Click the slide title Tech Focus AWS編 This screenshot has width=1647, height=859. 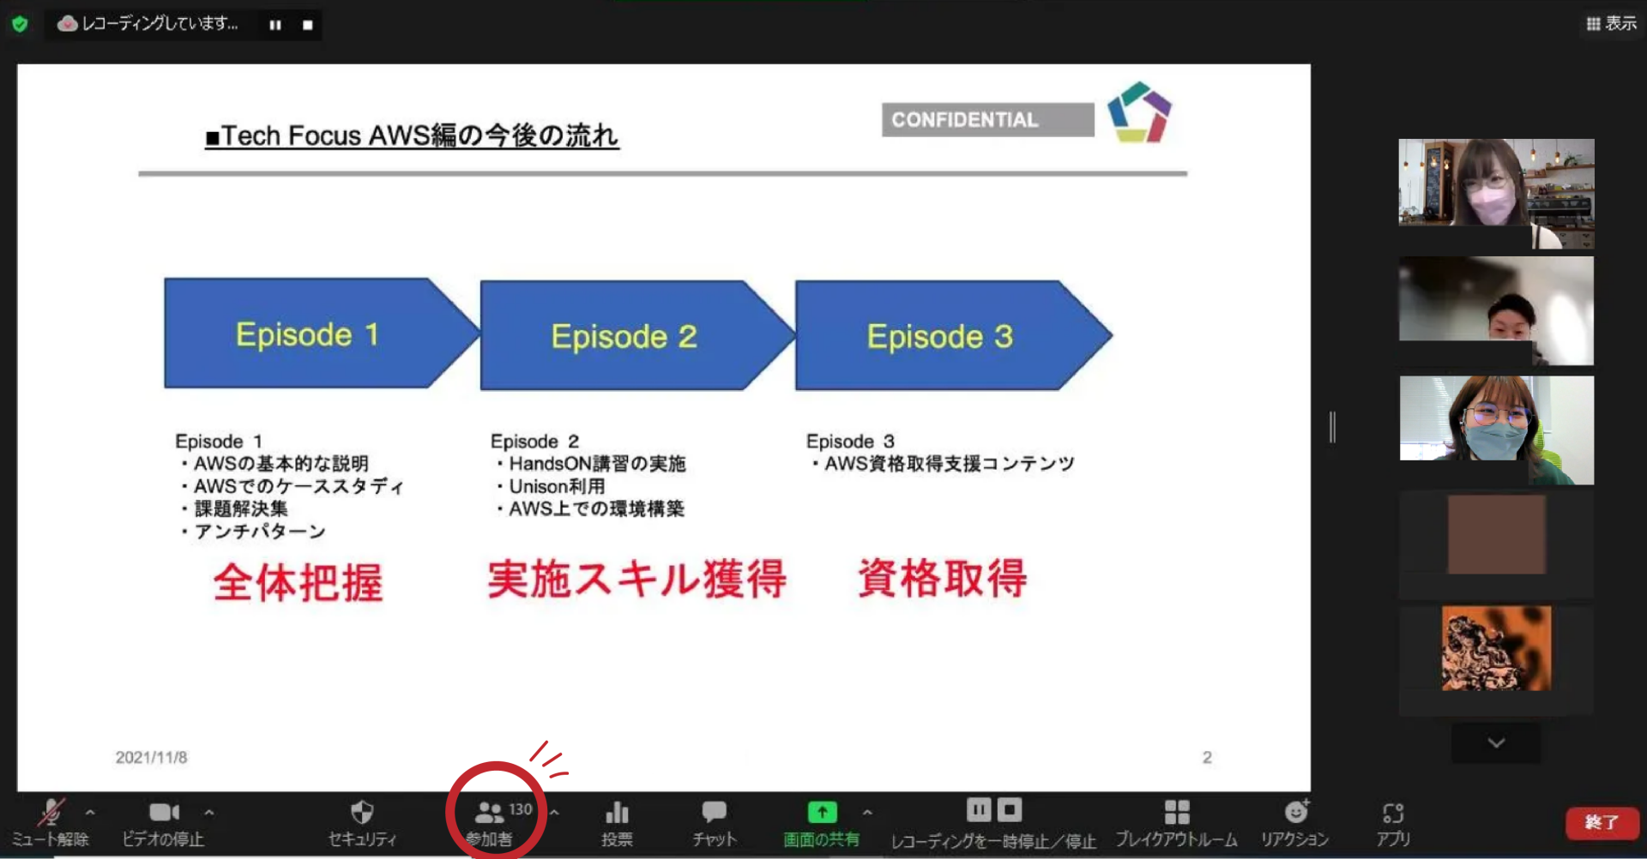(412, 135)
